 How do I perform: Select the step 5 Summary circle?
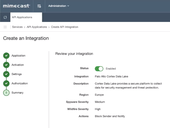pos(6,93)
